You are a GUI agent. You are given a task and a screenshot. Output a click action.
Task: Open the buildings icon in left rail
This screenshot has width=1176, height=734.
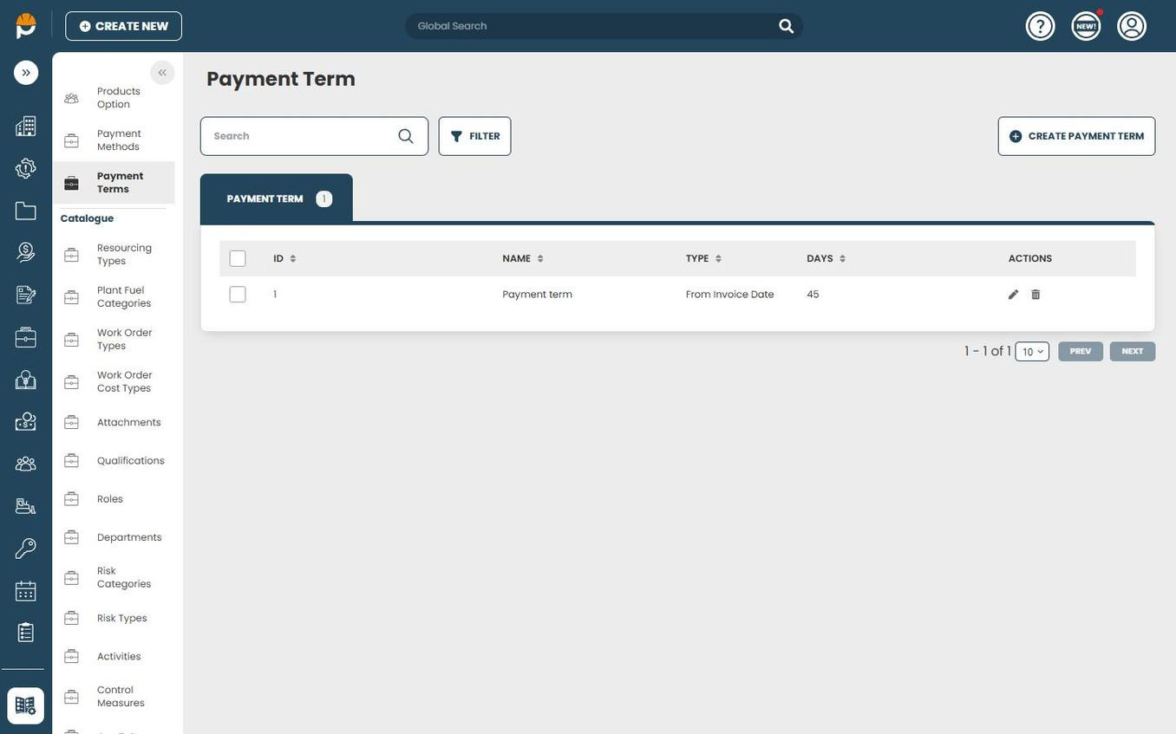click(26, 126)
